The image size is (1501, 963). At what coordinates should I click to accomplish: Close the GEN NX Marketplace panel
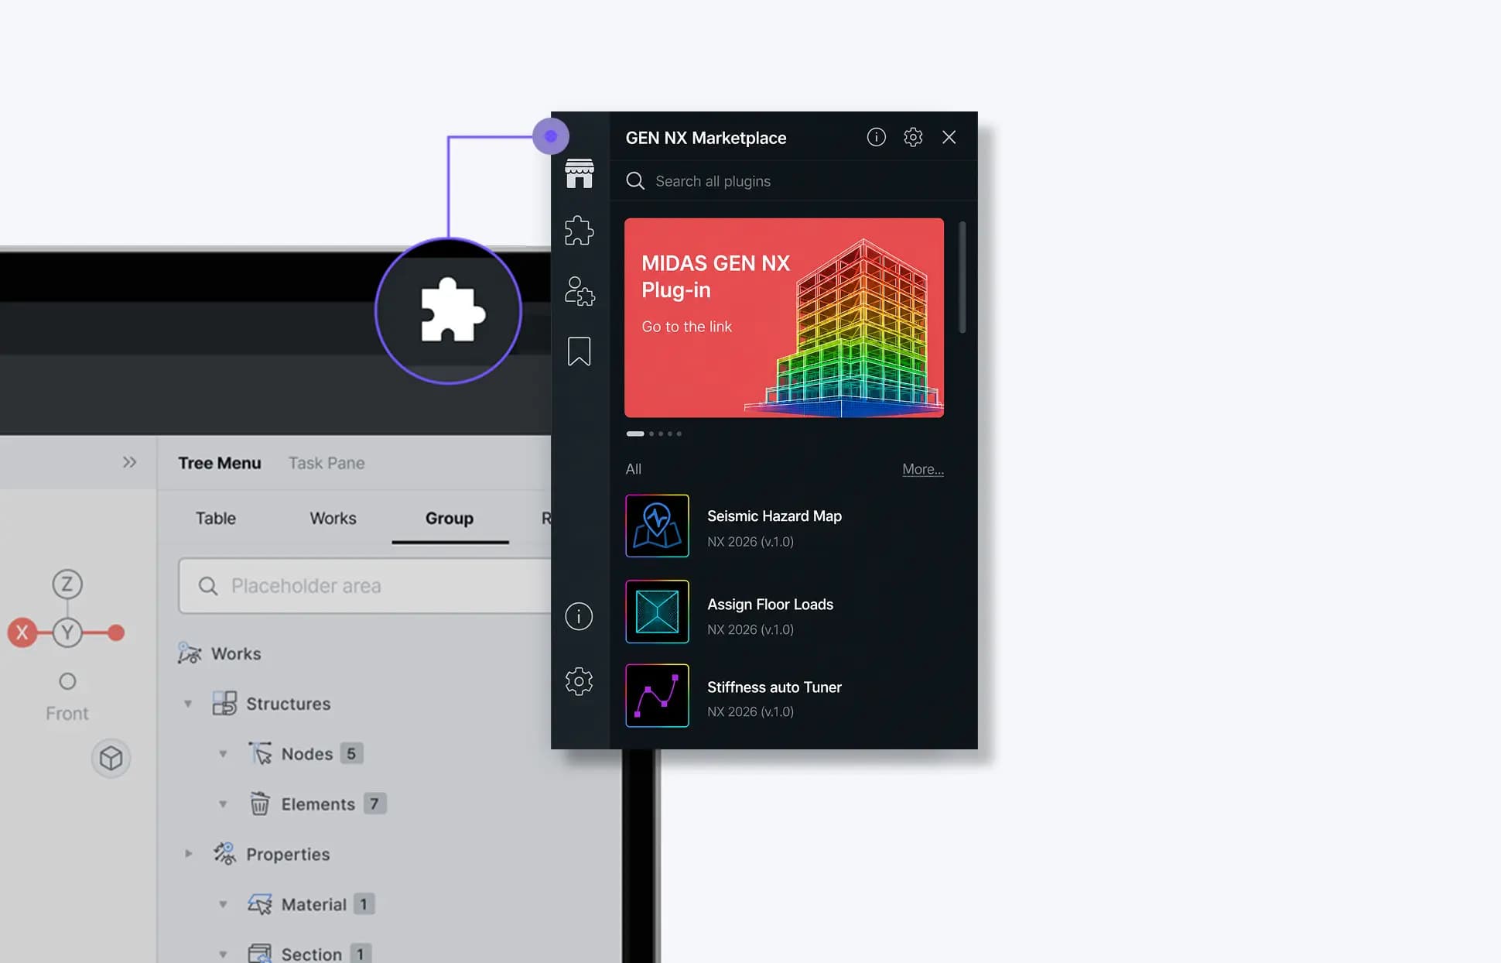click(949, 137)
